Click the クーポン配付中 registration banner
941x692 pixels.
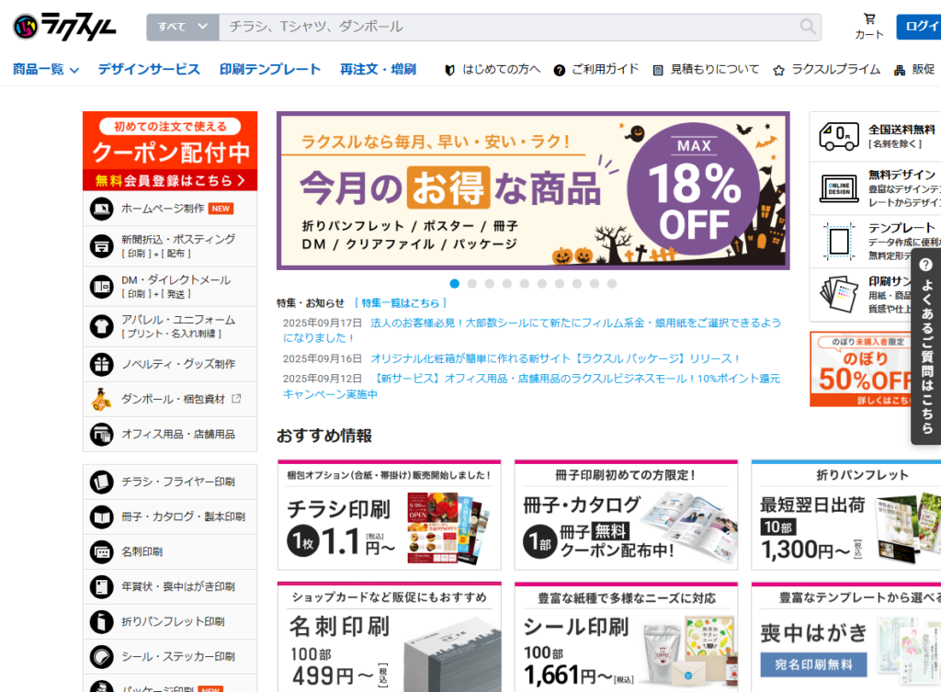coord(170,152)
